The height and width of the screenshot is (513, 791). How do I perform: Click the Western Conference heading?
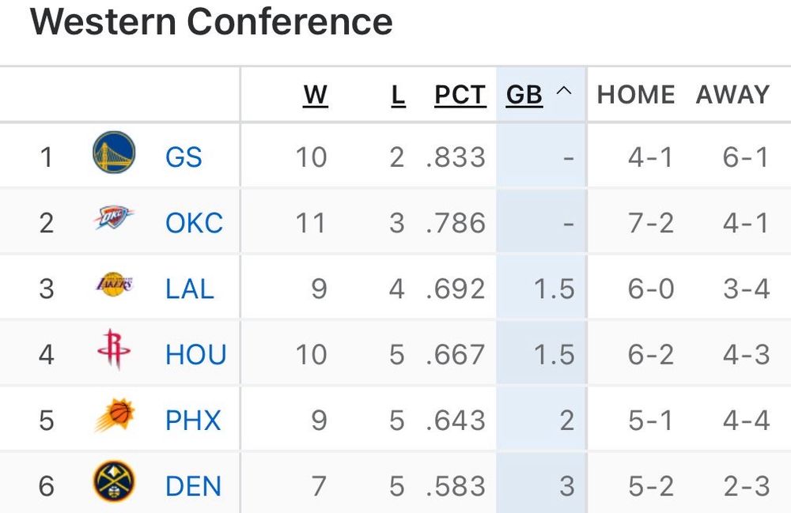(211, 21)
